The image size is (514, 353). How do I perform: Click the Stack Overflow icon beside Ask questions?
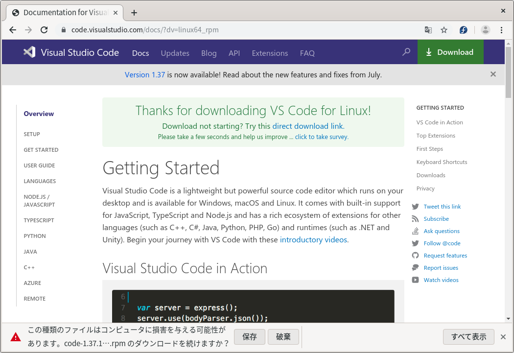pos(415,231)
